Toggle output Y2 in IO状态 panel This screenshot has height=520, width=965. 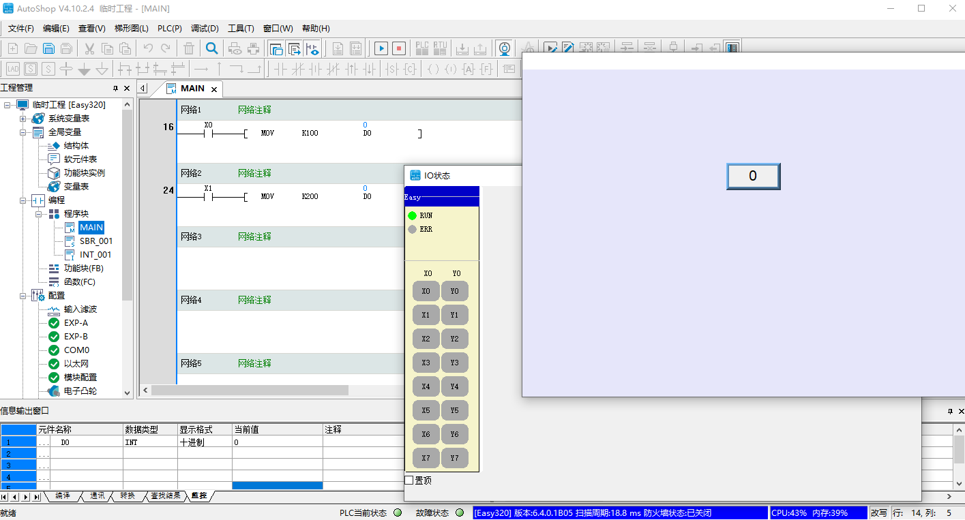[x=455, y=339]
